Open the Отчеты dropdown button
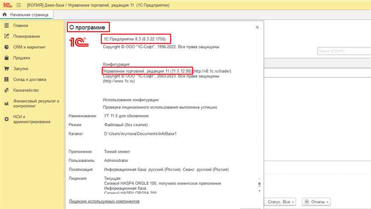 pyautogui.click(x=316, y=202)
